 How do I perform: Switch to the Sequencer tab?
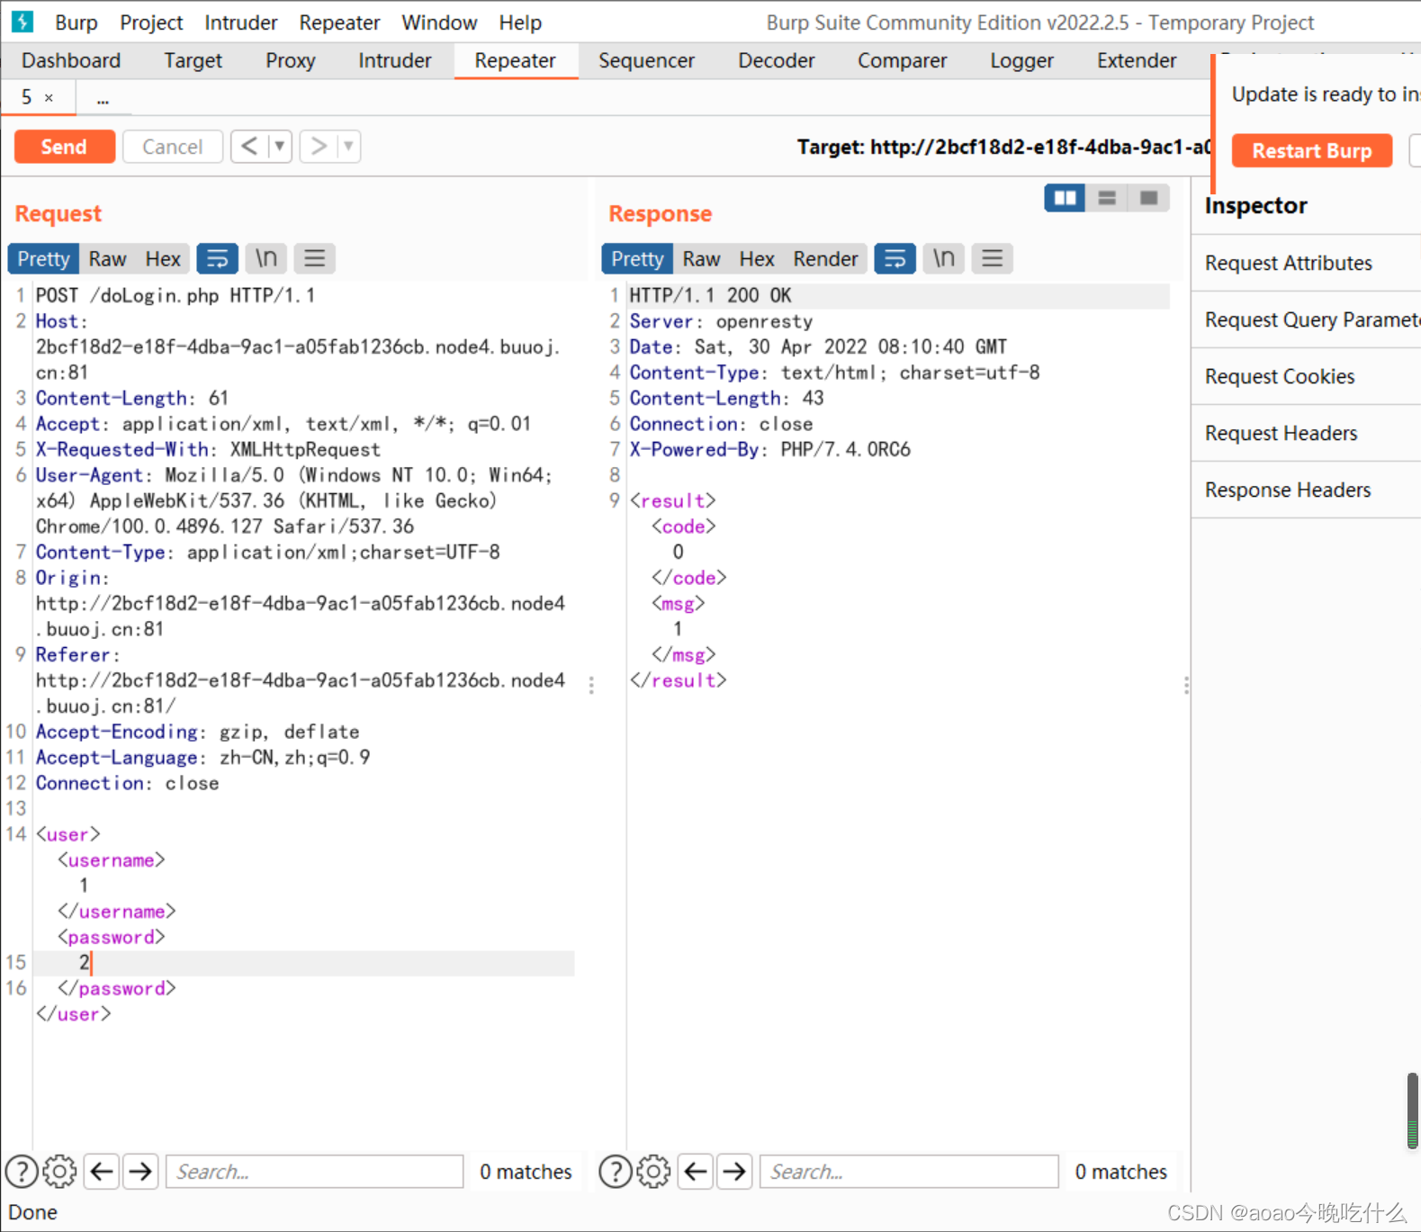coord(646,60)
